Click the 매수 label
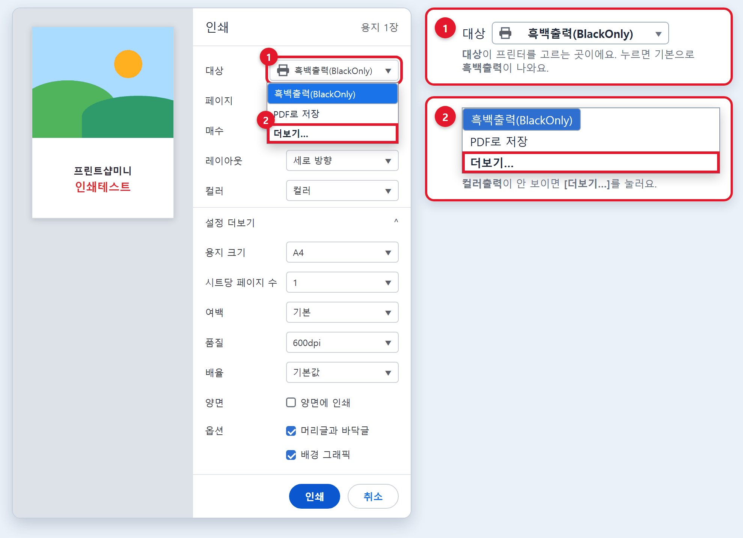 point(214,131)
